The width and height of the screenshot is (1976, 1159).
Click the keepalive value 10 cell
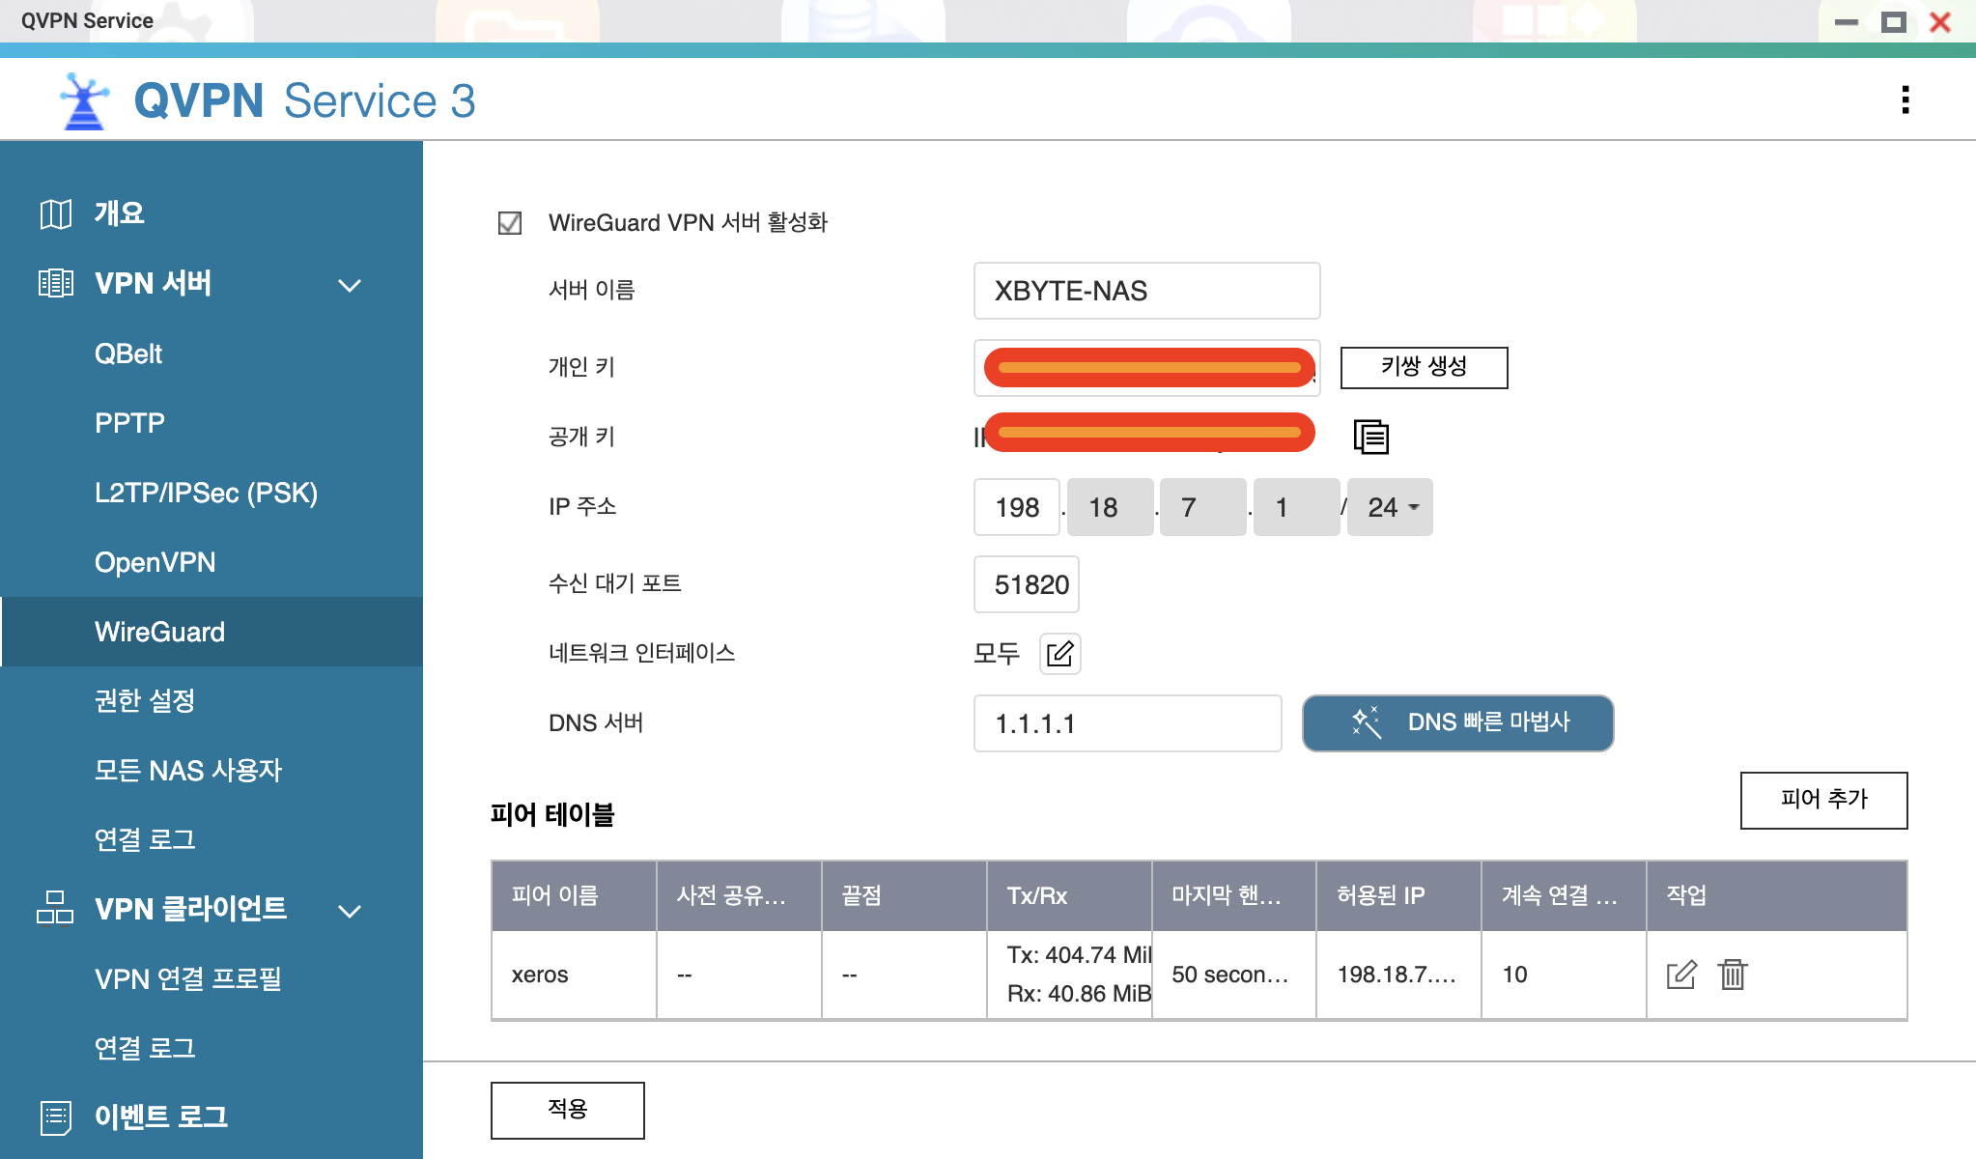coord(1564,975)
